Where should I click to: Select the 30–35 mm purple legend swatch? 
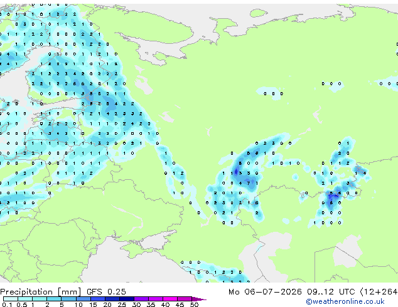pyautogui.click(x=141, y=299)
